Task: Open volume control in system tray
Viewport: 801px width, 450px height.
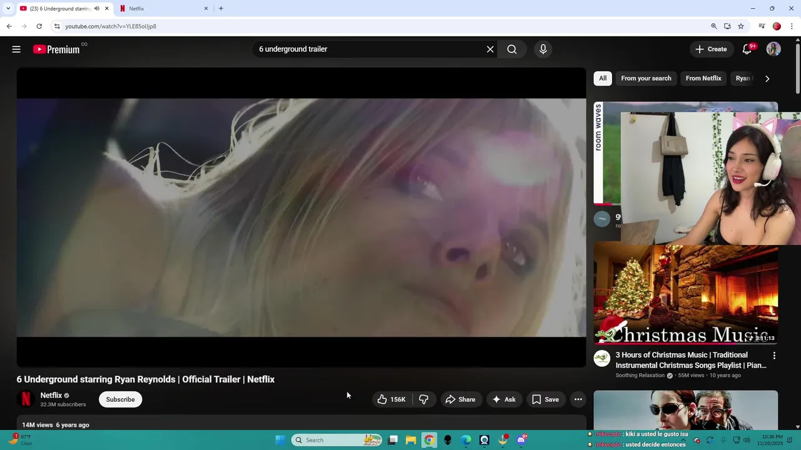Action: [747, 440]
